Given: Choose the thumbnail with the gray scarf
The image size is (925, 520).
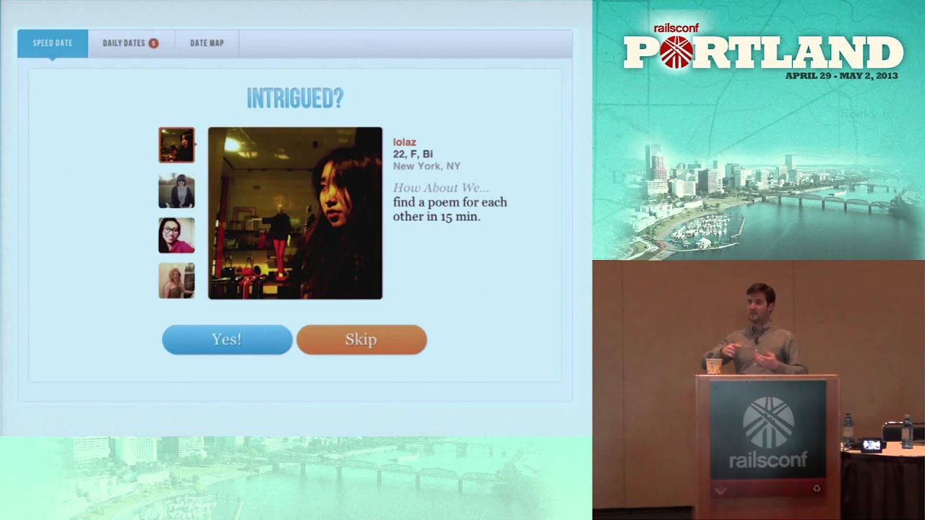Looking at the screenshot, I should pos(176,191).
